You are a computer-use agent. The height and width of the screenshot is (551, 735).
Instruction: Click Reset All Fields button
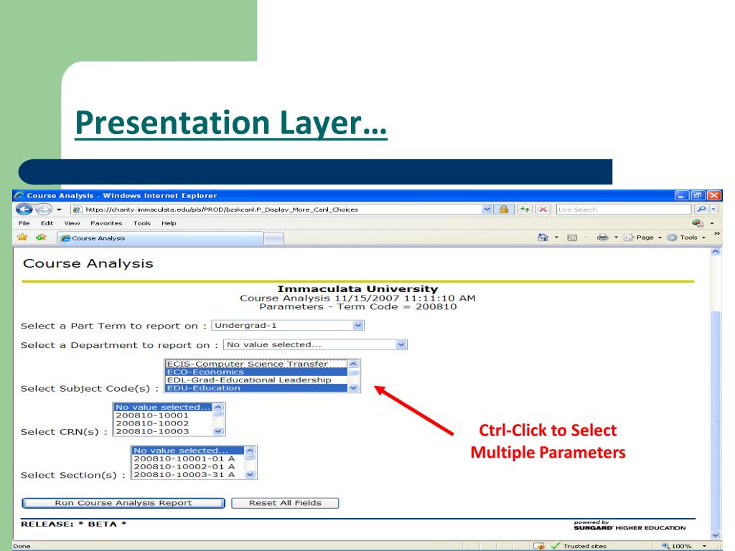pyautogui.click(x=285, y=503)
